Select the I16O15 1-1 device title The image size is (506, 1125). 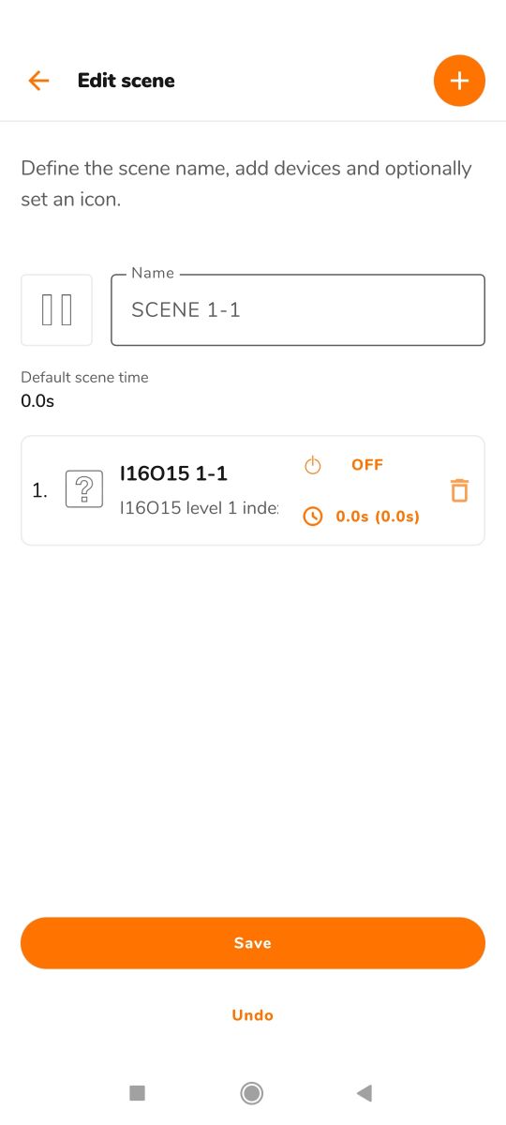pos(173,474)
